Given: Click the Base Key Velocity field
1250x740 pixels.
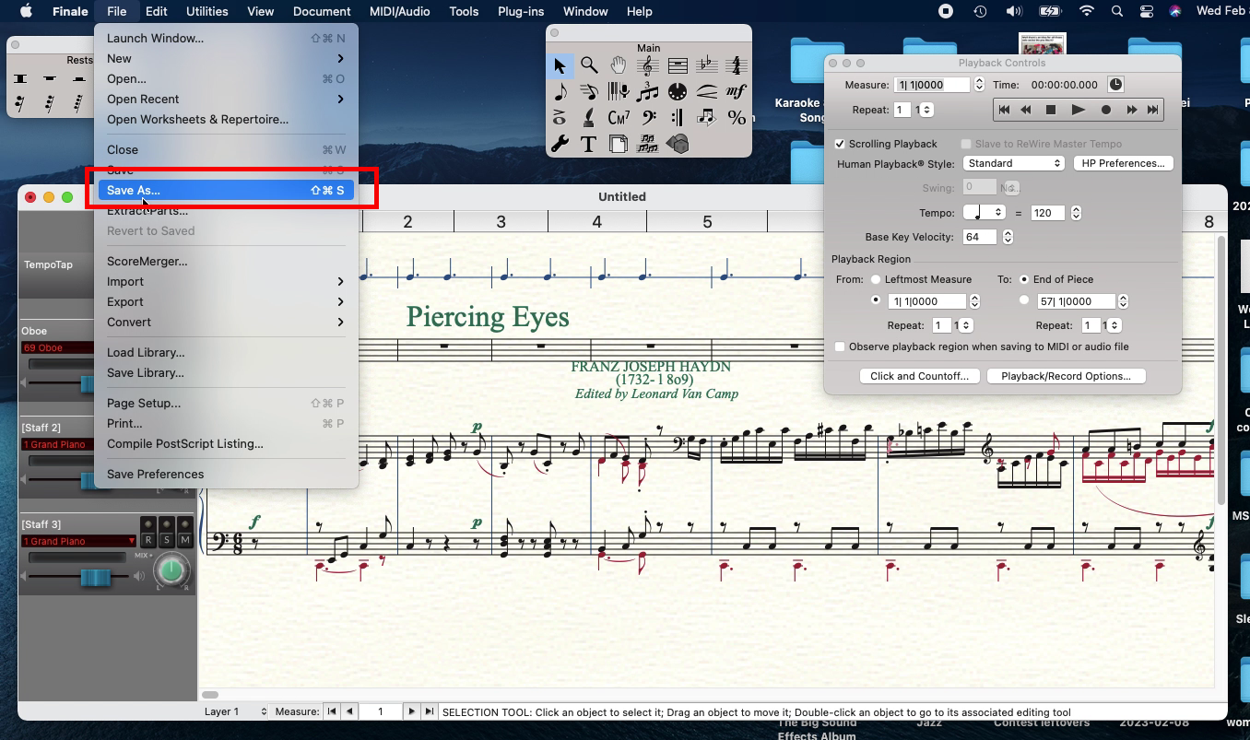Looking at the screenshot, I should [980, 237].
